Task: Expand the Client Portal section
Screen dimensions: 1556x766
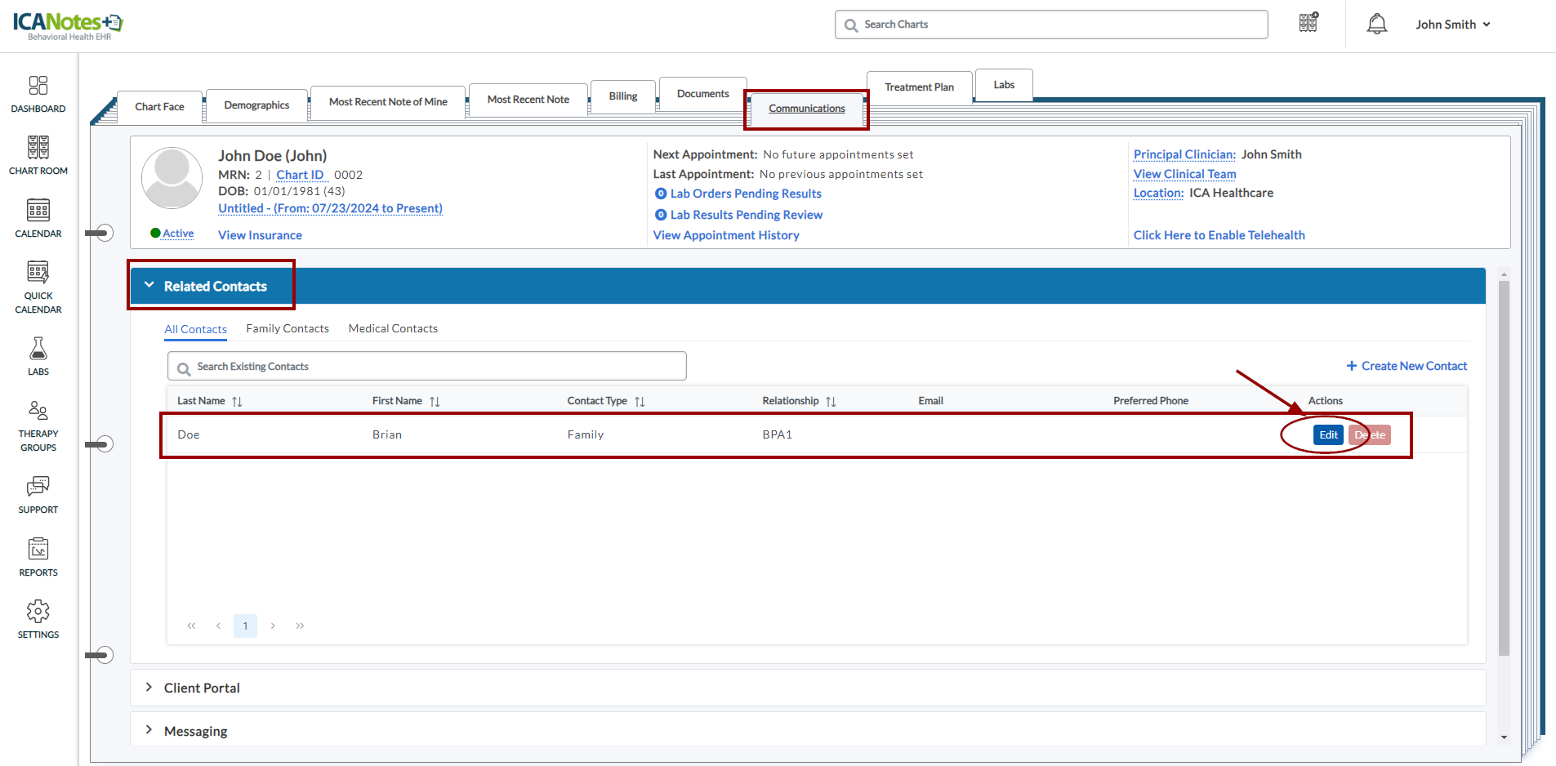Action: [x=149, y=688]
